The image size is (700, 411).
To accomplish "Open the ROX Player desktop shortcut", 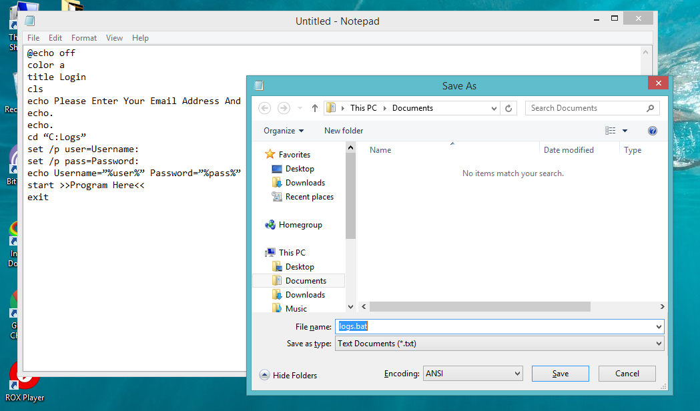I will (25, 377).
